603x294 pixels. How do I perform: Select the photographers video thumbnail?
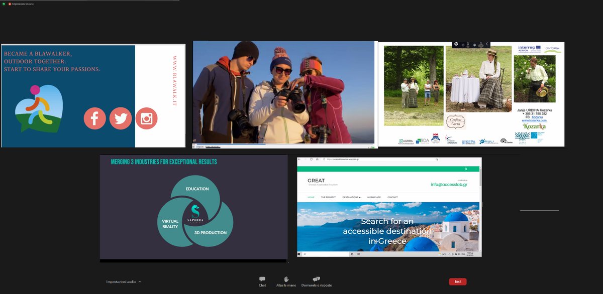pyautogui.click(x=284, y=93)
